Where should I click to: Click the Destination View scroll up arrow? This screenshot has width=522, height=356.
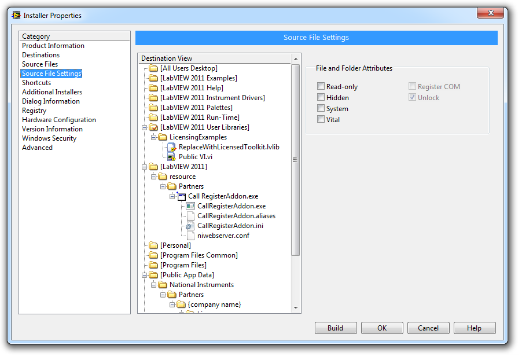point(296,59)
